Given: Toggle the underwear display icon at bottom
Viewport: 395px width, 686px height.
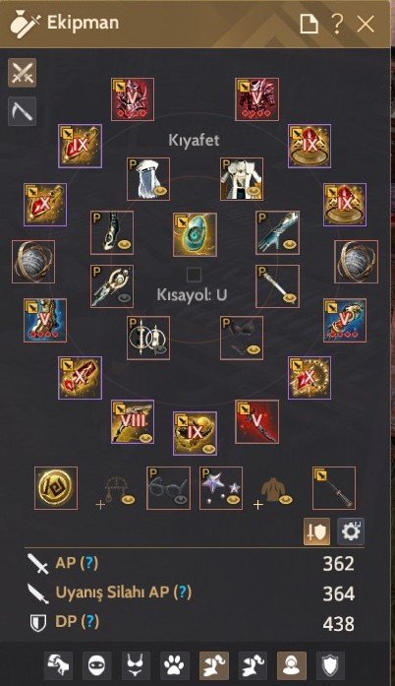Looking at the screenshot, I should point(136,666).
